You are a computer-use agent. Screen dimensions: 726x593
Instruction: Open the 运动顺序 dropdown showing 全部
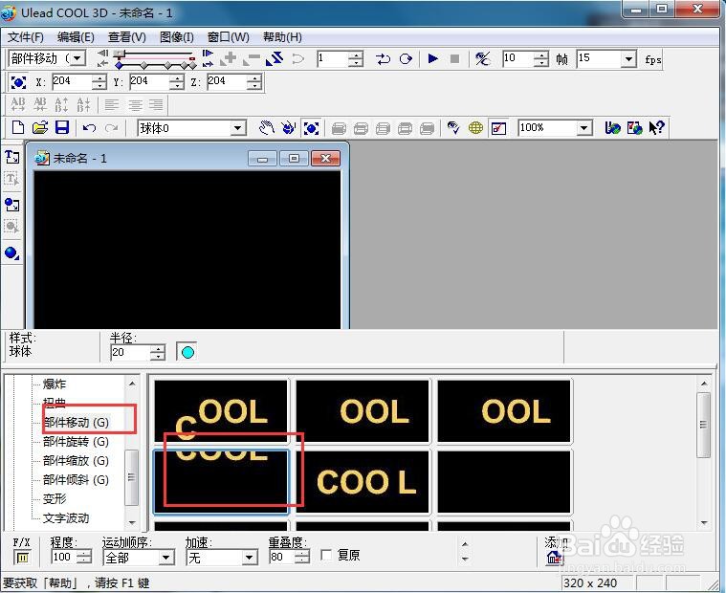pyautogui.click(x=166, y=558)
